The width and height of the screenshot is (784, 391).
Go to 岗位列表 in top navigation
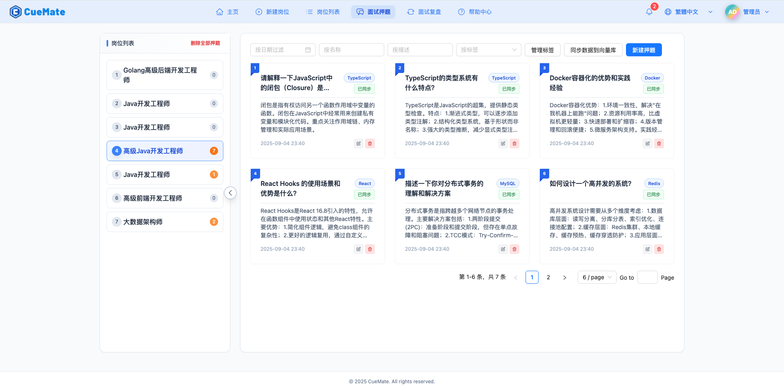(323, 12)
